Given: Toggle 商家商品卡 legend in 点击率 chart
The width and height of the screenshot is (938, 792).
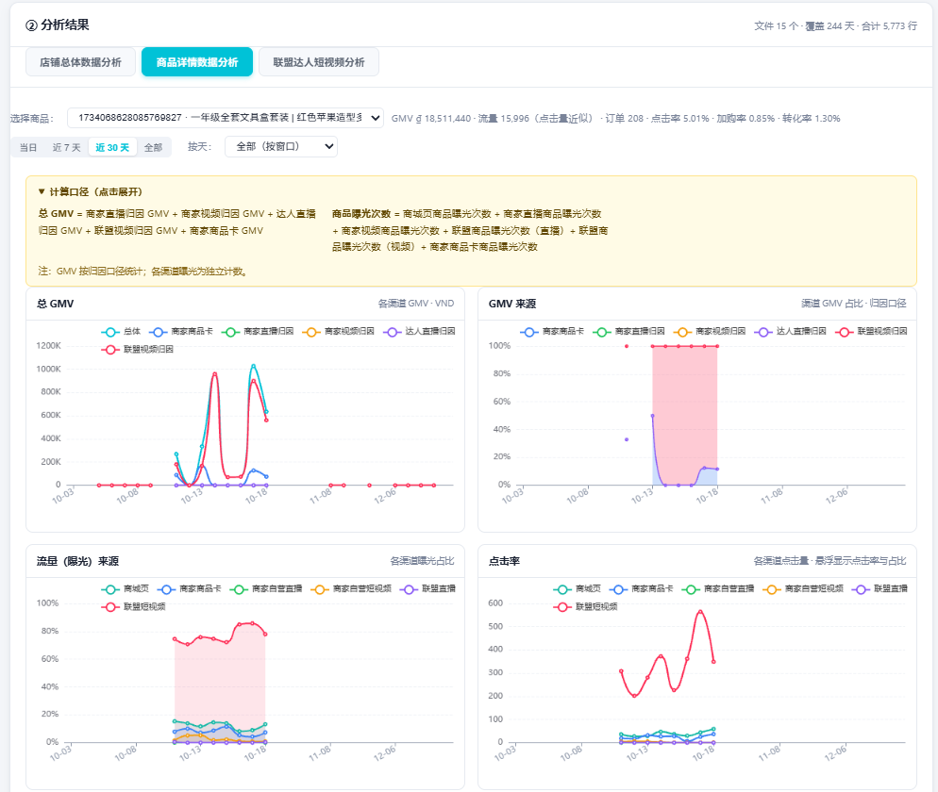Looking at the screenshot, I should point(642,589).
